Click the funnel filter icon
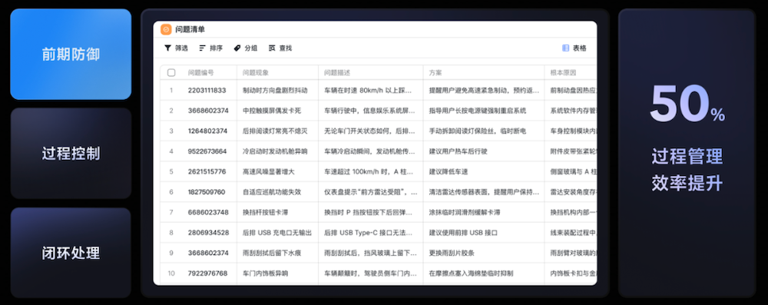The height and width of the screenshot is (305, 768). point(167,48)
